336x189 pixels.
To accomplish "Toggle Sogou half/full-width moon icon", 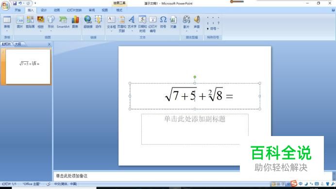I will (306, 184).
